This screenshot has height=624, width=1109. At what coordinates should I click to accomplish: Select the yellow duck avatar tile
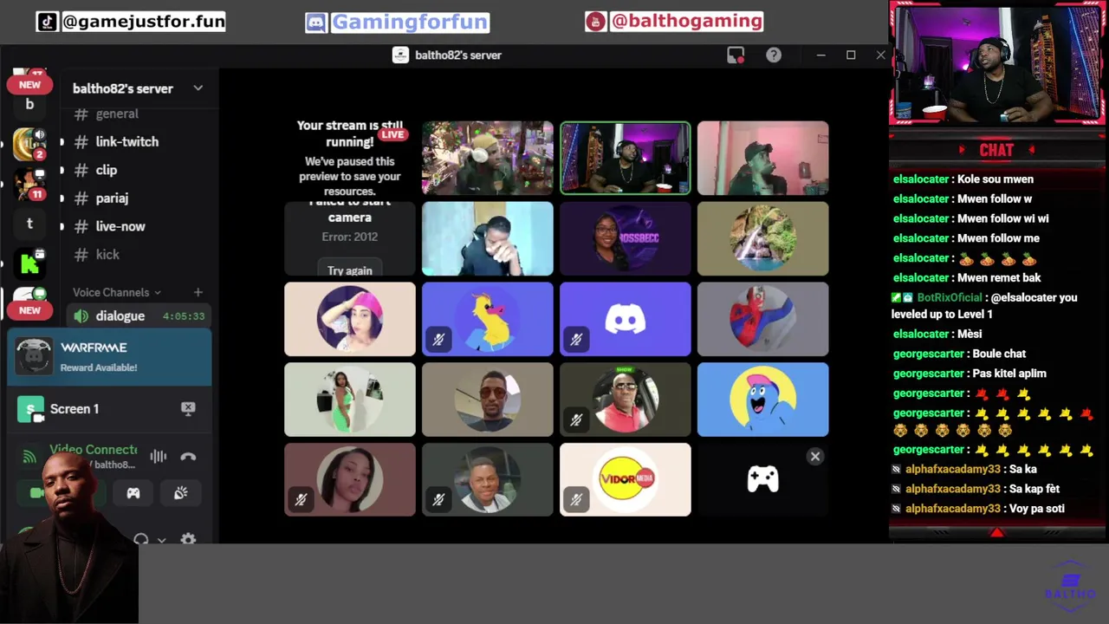click(488, 319)
